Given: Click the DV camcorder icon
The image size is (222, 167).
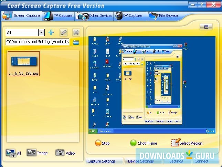Looking at the screenshot, I should (x=119, y=16).
